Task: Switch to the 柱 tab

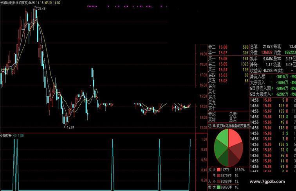Action: click(210, 126)
